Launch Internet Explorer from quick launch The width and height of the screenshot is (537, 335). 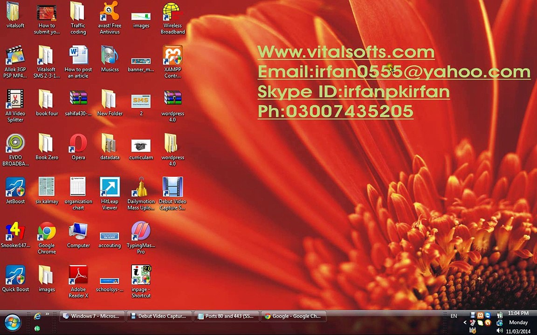pos(37,316)
